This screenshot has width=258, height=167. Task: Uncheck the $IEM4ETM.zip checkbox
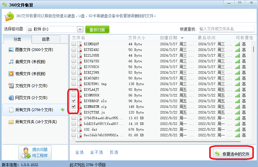pos(74,106)
